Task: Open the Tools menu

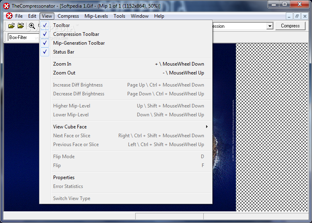Action: coord(119,16)
